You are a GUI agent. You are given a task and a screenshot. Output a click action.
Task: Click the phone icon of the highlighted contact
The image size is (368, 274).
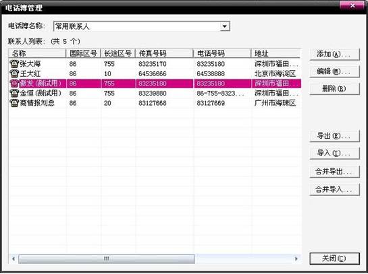click(x=14, y=83)
